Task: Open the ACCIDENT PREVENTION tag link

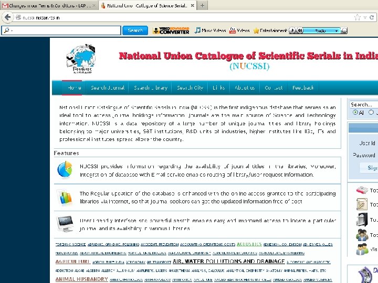Action: click(160, 245)
